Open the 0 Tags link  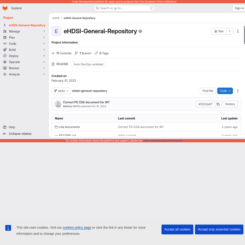(102, 53)
